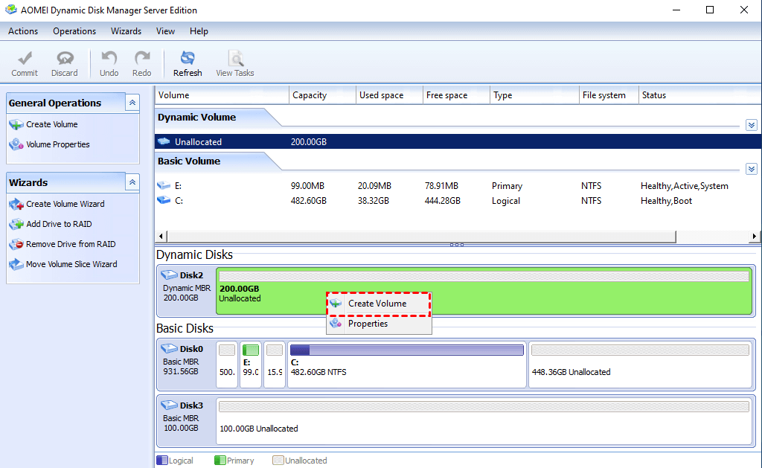Click the Disk0 drive icon

tap(169, 348)
